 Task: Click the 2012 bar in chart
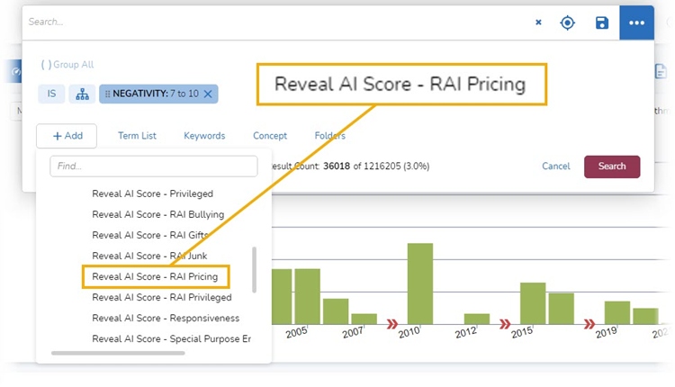pyautogui.click(x=476, y=319)
